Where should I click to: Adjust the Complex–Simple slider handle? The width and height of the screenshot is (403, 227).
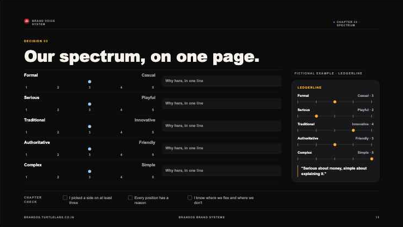[90, 171]
